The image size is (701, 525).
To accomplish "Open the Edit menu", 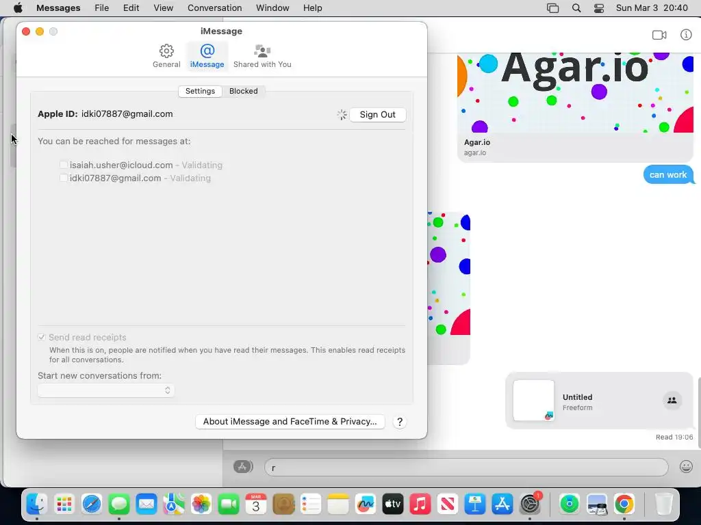I will [x=131, y=8].
